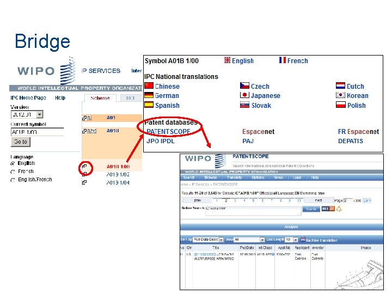Open the Analysis bar in PATENTSCOPE
392x294 pixels.
tap(281, 226)
